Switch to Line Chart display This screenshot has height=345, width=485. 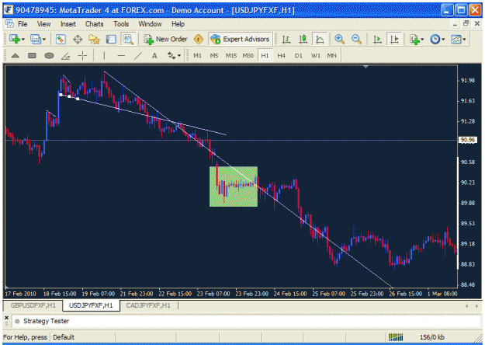pyautogui.click(x=320, y=40)
